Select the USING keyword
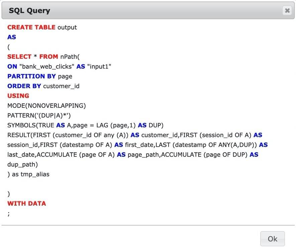 [x=18, y=96]
